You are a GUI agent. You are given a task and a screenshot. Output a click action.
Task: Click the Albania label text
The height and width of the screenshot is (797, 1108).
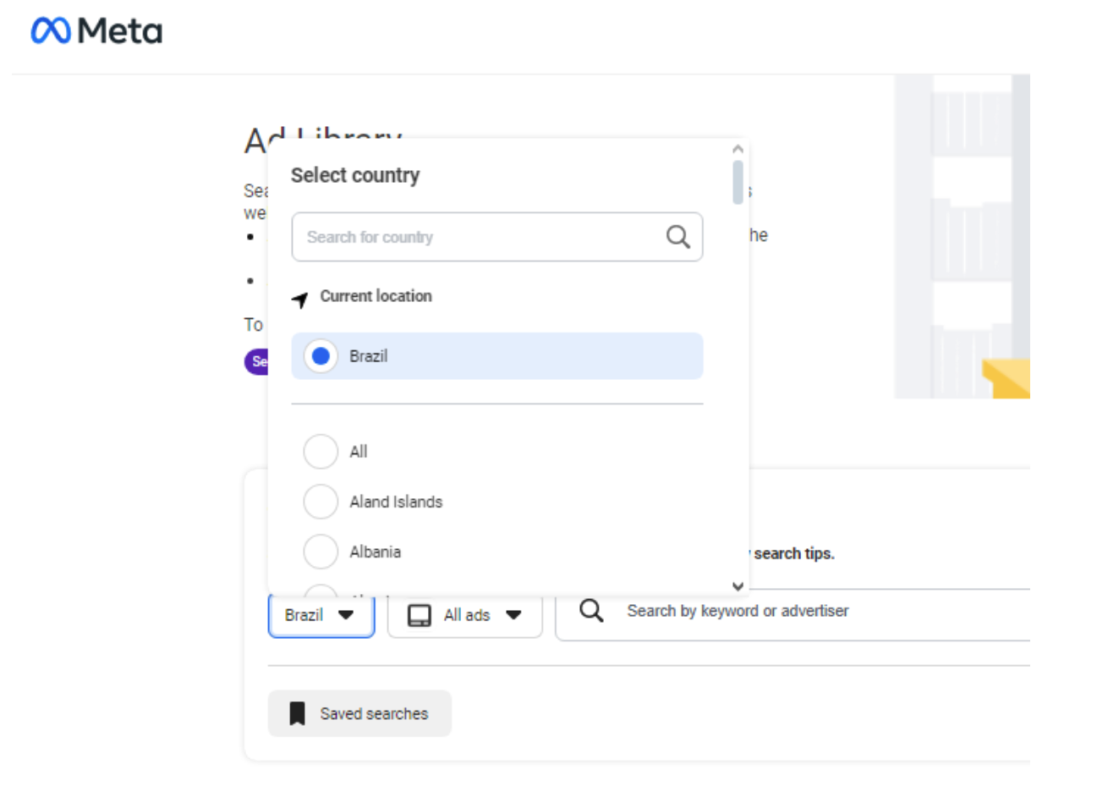376,552
